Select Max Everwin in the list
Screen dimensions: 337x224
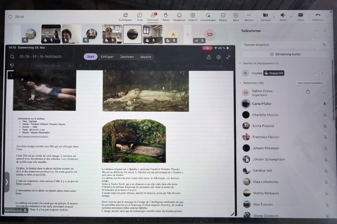click(285, 205)
